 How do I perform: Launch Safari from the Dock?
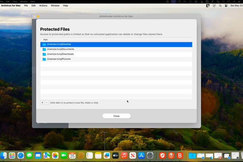tap(21, 156)
